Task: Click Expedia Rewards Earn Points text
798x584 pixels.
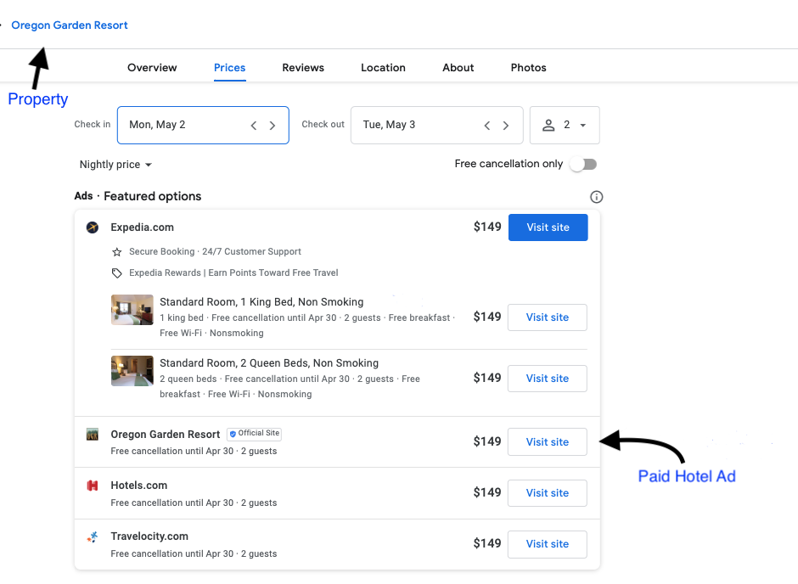Action: point(233,272)
